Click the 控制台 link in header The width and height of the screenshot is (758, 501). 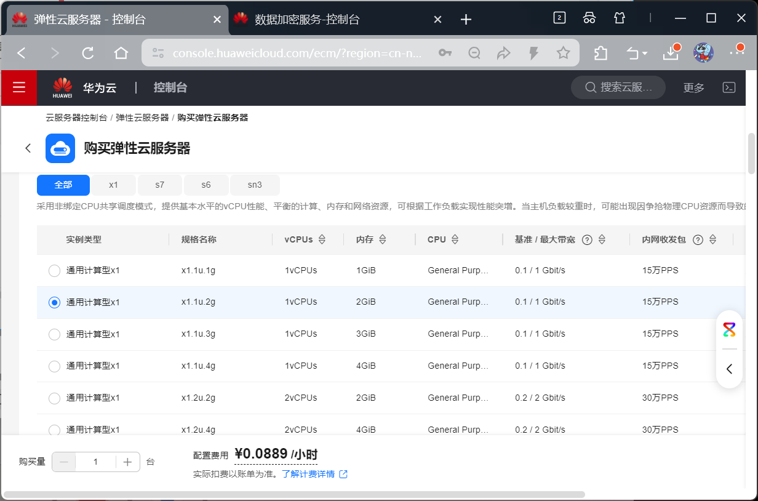point(170,87)
